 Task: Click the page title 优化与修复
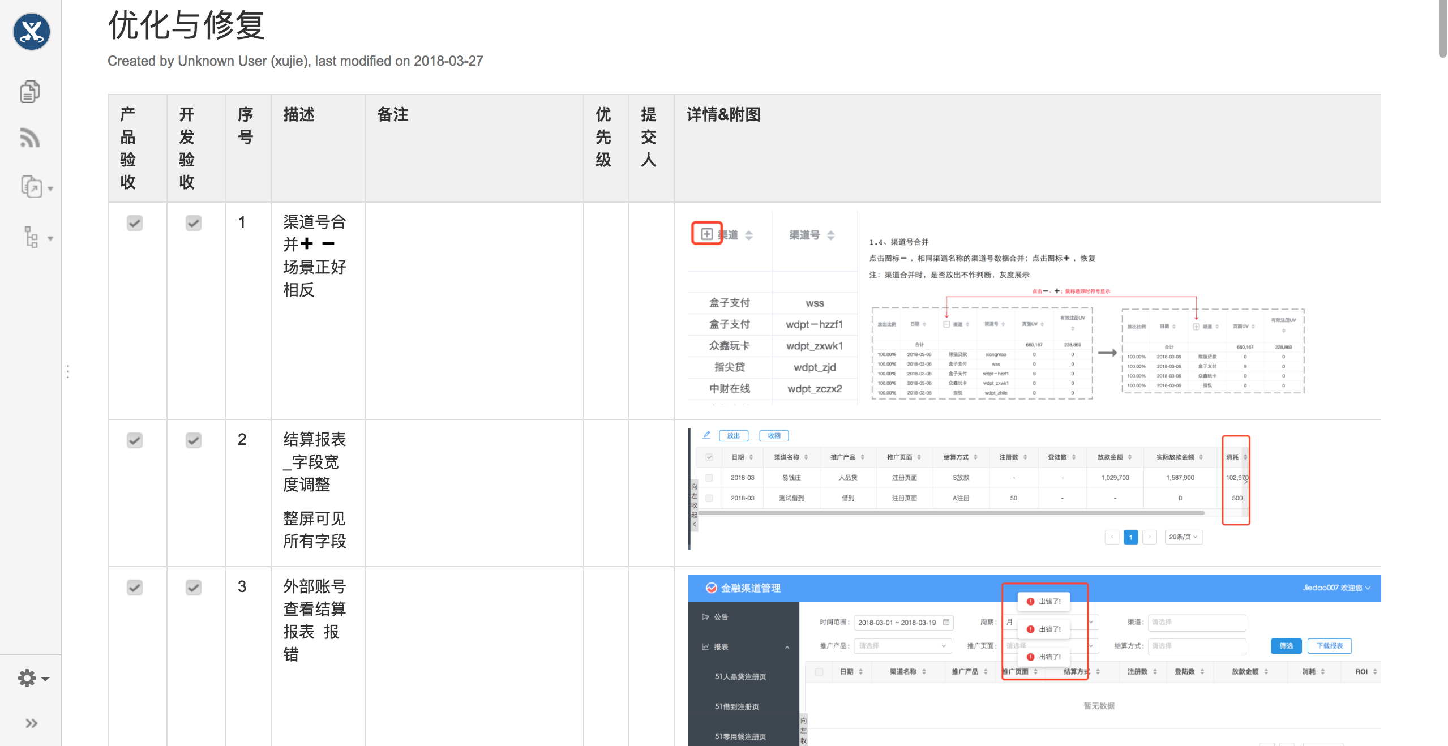pyautogui.click(x=186, y=25)
